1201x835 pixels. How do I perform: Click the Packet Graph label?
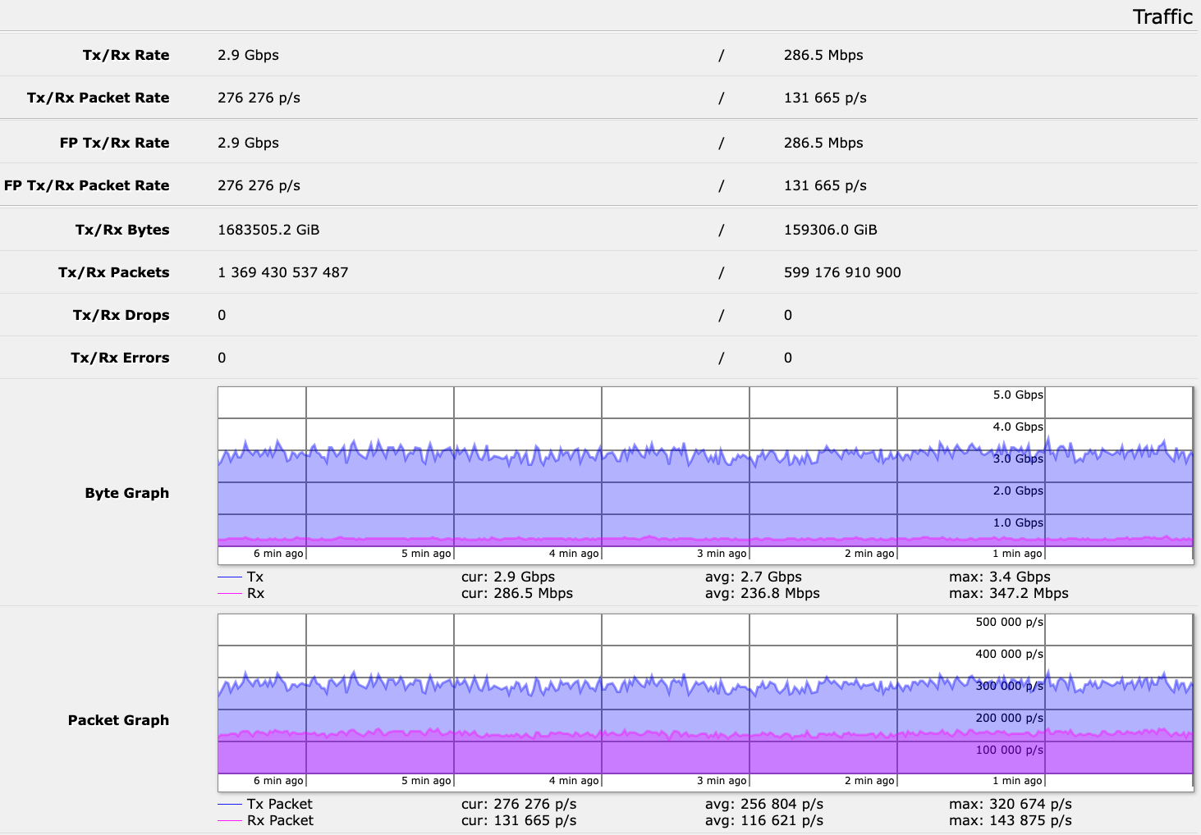click(x=117, y=719)
